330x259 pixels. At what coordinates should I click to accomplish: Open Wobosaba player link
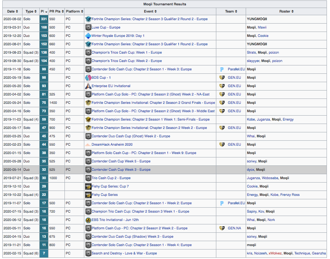pos(270,178)
